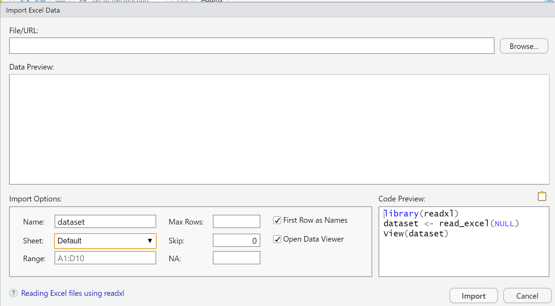This screenshot has height=306, width=555.
Task: Click the Skip value field
Action: coord(237,240)
